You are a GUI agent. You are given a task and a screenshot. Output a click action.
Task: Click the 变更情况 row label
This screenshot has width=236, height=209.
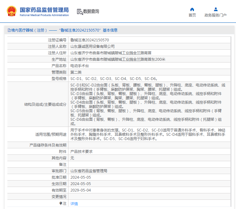[x=59, y=197]
